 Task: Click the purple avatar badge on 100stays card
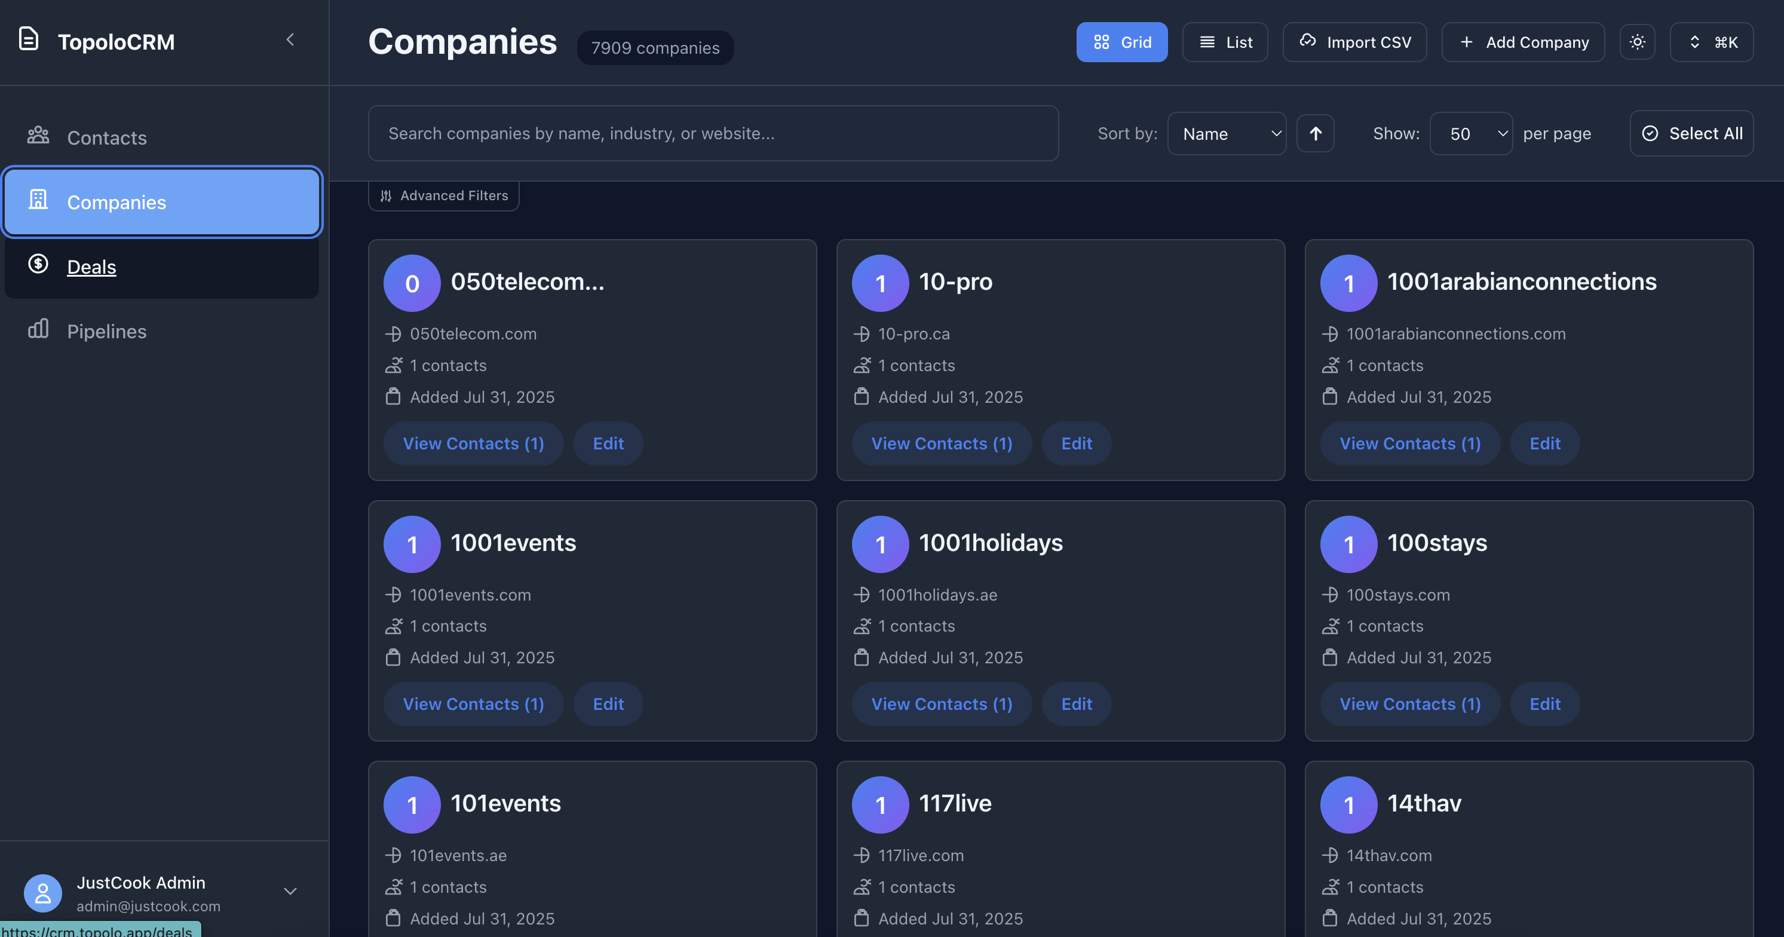[x=1348, y=544]
